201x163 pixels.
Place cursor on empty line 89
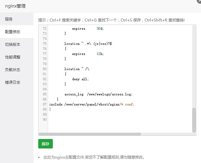click(x=120, y=114)
